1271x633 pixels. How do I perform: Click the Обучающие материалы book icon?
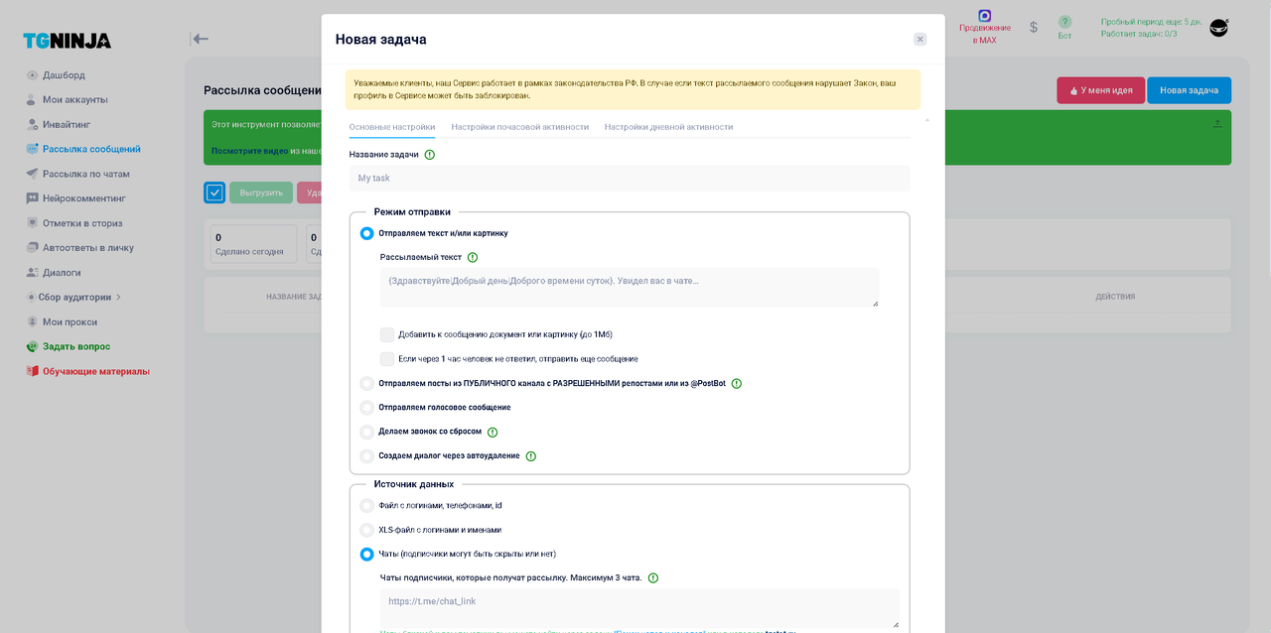[32, 371]
